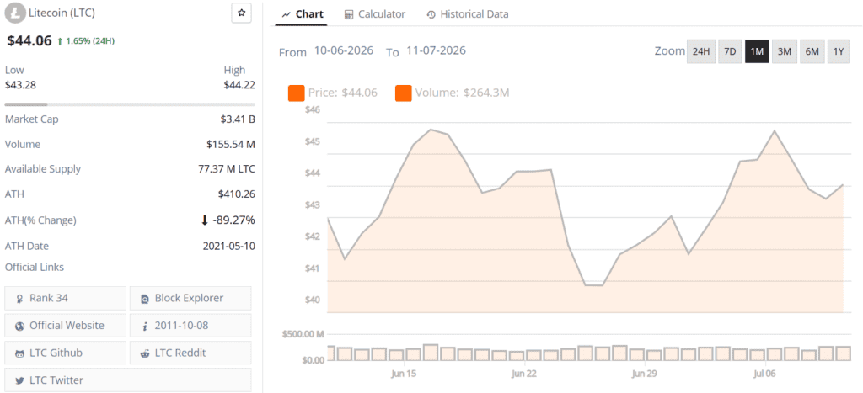Screen dimensions: 863x393
Task: Open the LTC Reddit link
Action: click(x=190, y=353)
